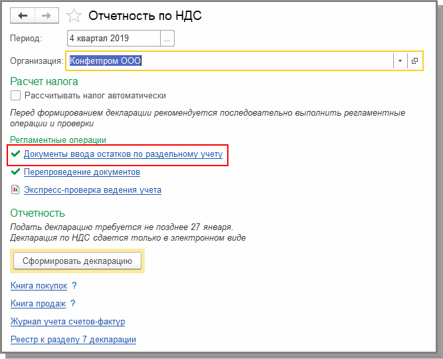Open Журнал учета счетов-фактур link
The height and width of the screenshot is (359, 443).
(x=68, y=322)
